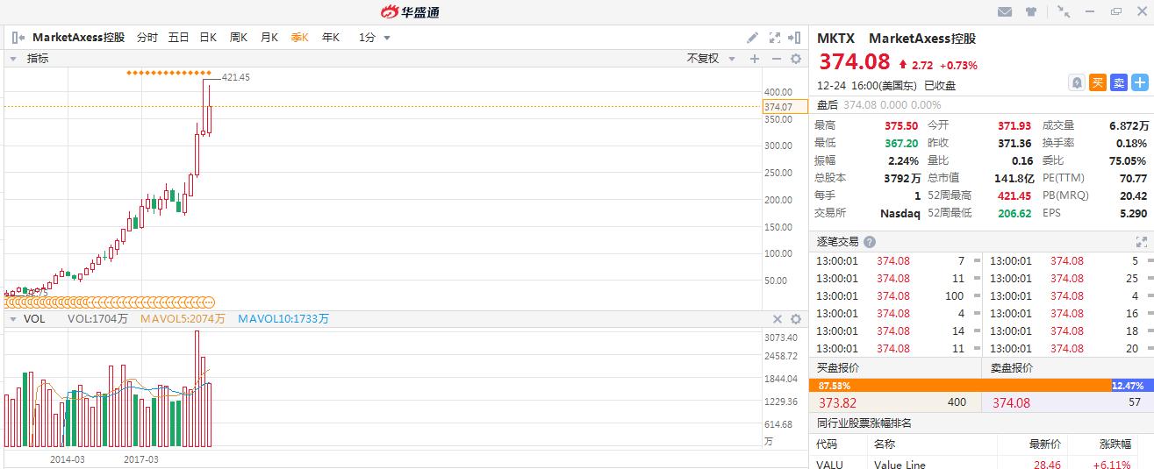Click 52周最高 value 421.45
1154x469 pixels.
tap(1016, 195)
